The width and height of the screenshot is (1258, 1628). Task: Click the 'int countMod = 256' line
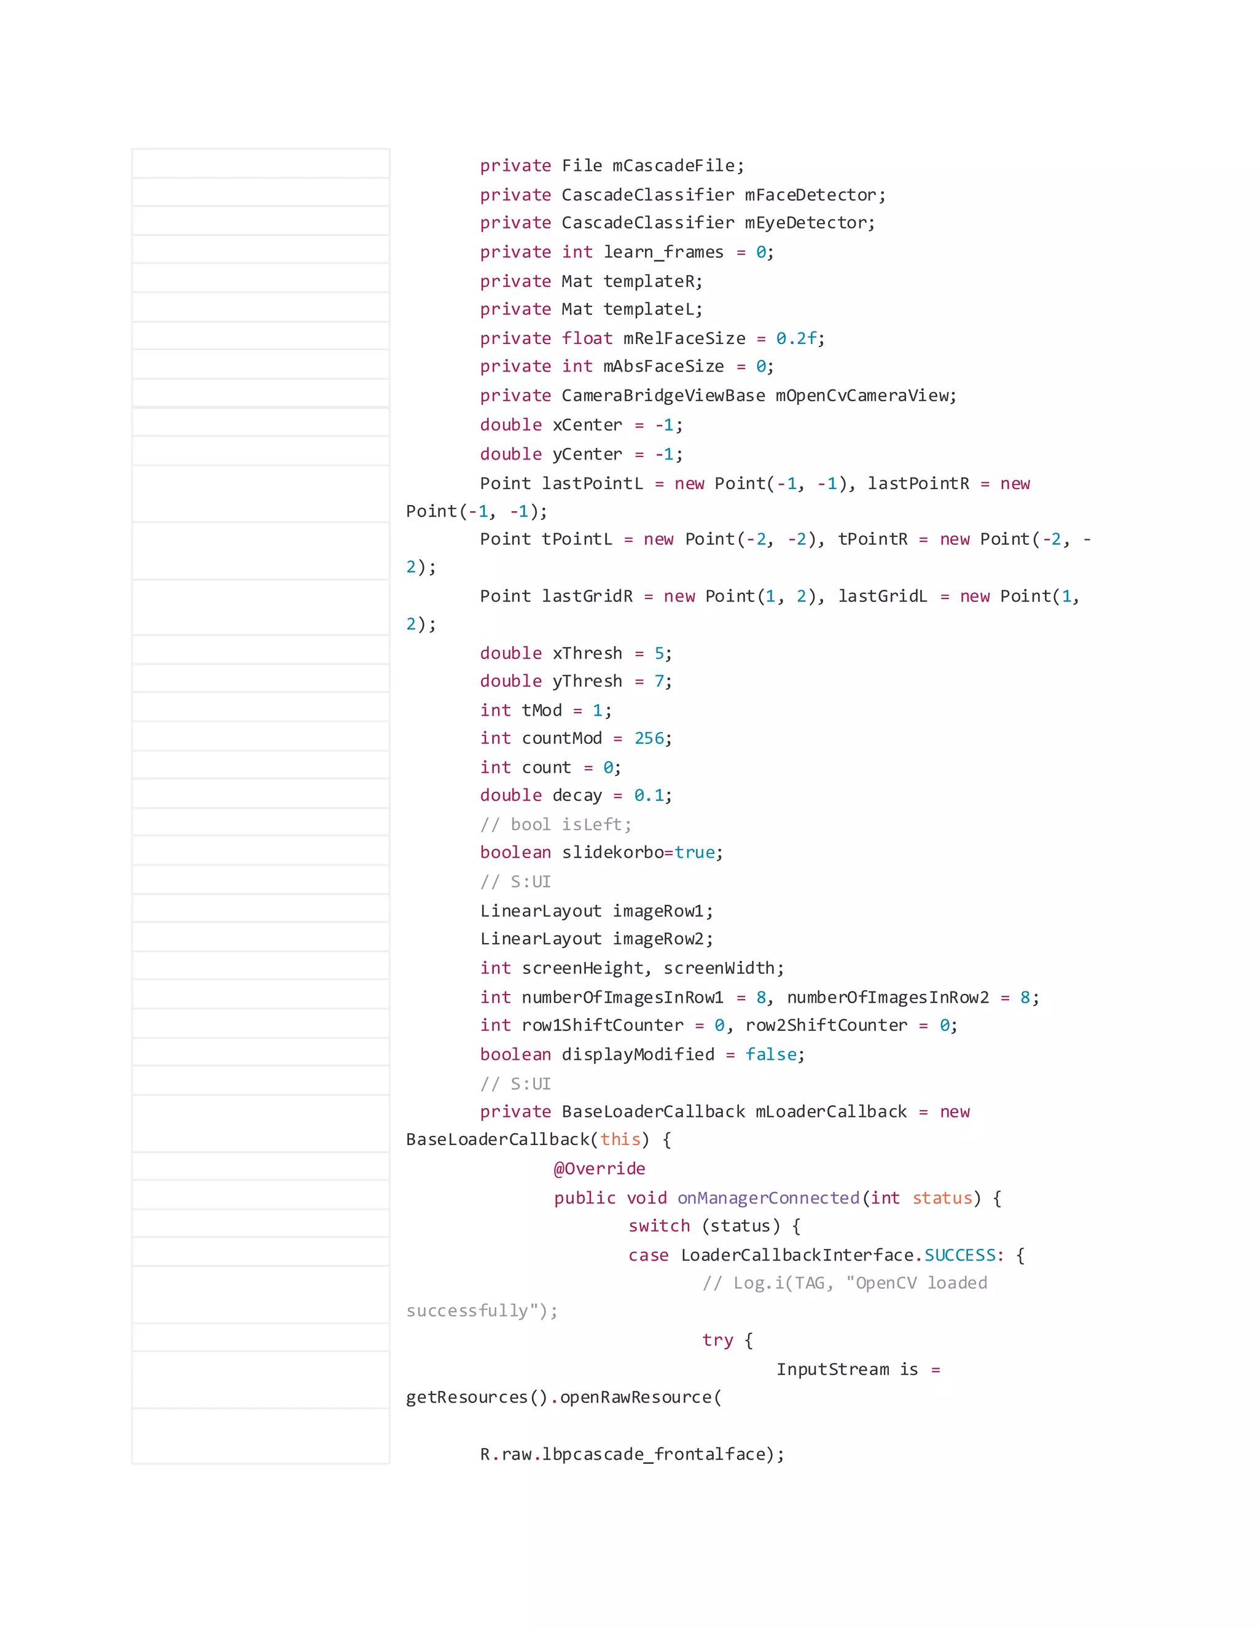[576, 738]
